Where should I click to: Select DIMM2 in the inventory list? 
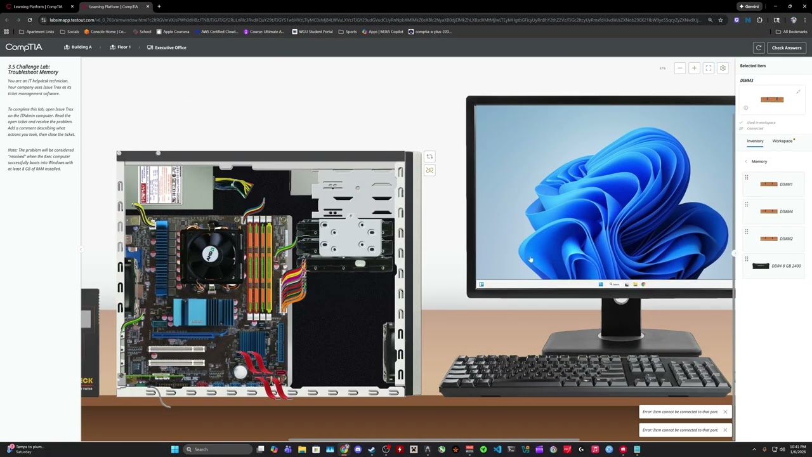(x=774, y=239)
